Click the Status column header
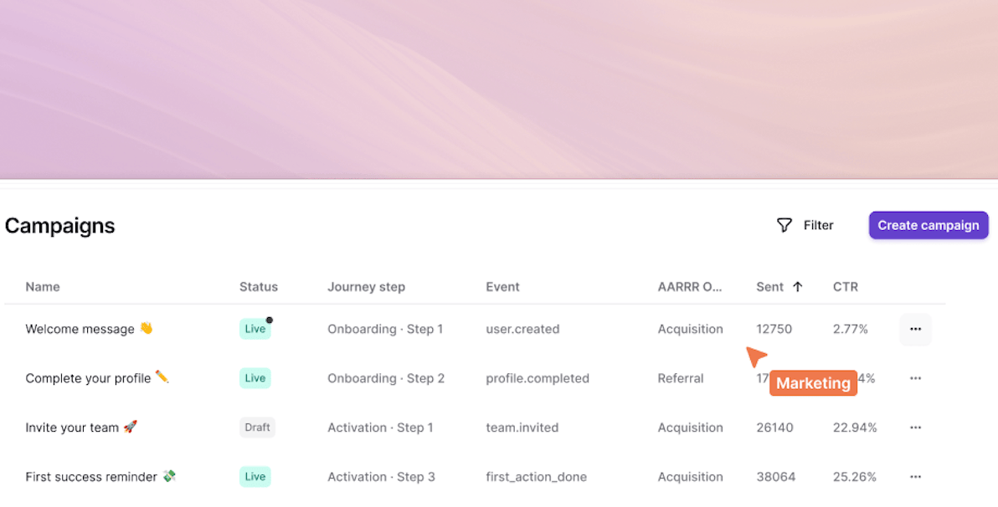The image size is (998, 507). click(x=259, y=287)
